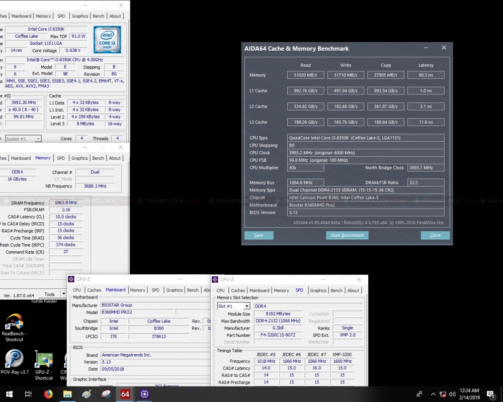Screen dimensions: 503x402
Task: Open Task View from the taskbar
Action: [x=28, y=394]
